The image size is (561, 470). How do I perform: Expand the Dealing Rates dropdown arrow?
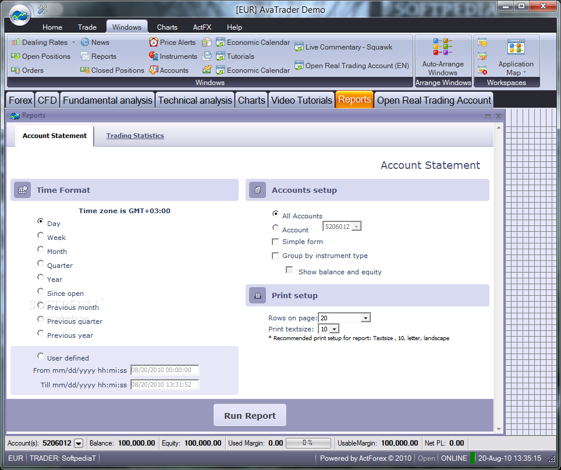click(x=73, y=43)
